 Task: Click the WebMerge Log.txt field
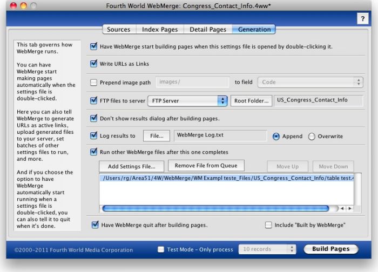click(x=220, y=135)
